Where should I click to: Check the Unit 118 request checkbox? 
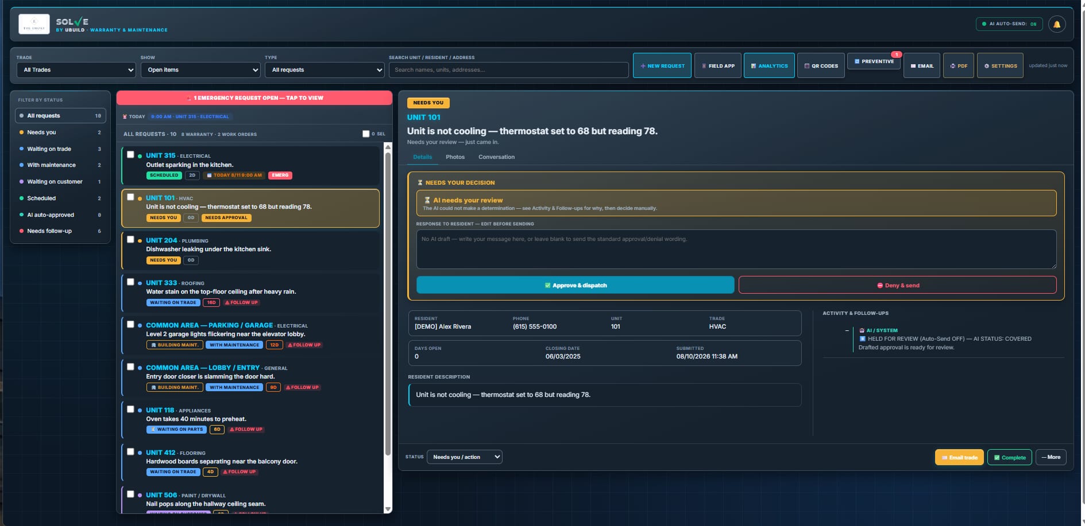(130, 409)
